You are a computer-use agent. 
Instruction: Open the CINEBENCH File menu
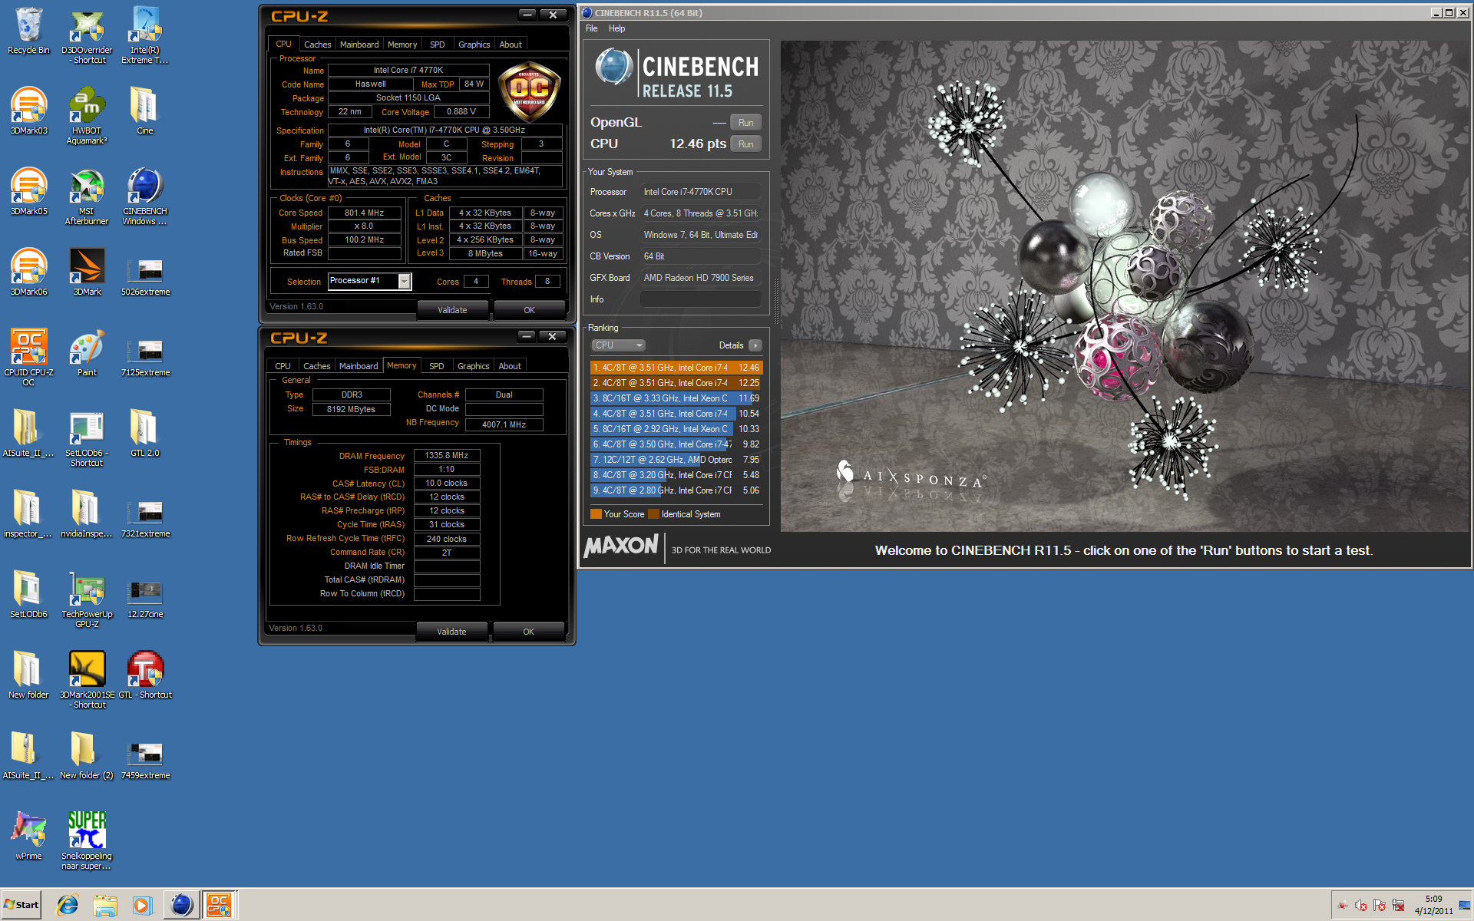tap(592, 28)
